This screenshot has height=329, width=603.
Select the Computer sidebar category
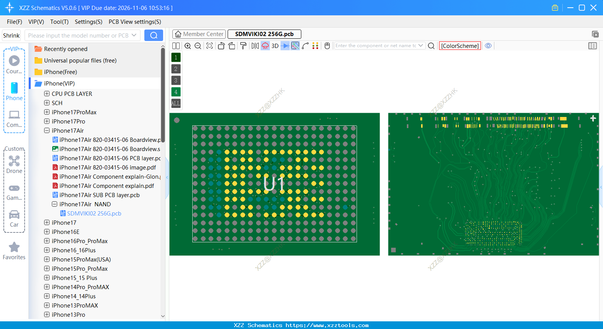pos(14,118)
